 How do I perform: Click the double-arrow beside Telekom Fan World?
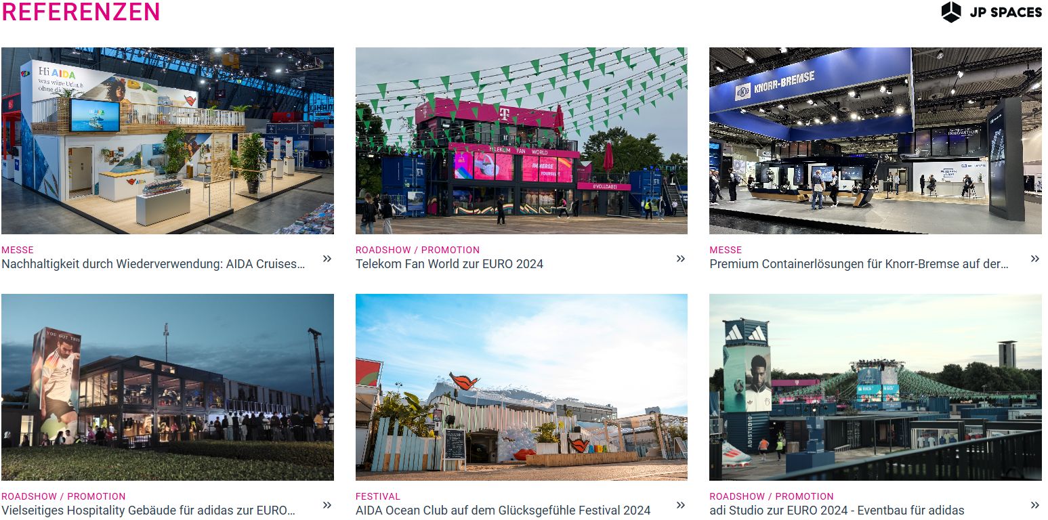tap(681, 258)
